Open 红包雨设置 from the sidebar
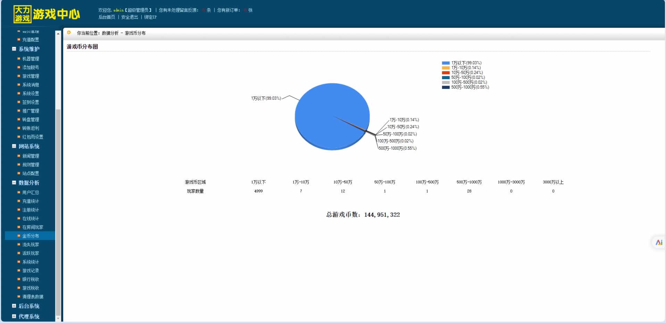The width and height of the screenshot is (666, 323). pos(33,137)
